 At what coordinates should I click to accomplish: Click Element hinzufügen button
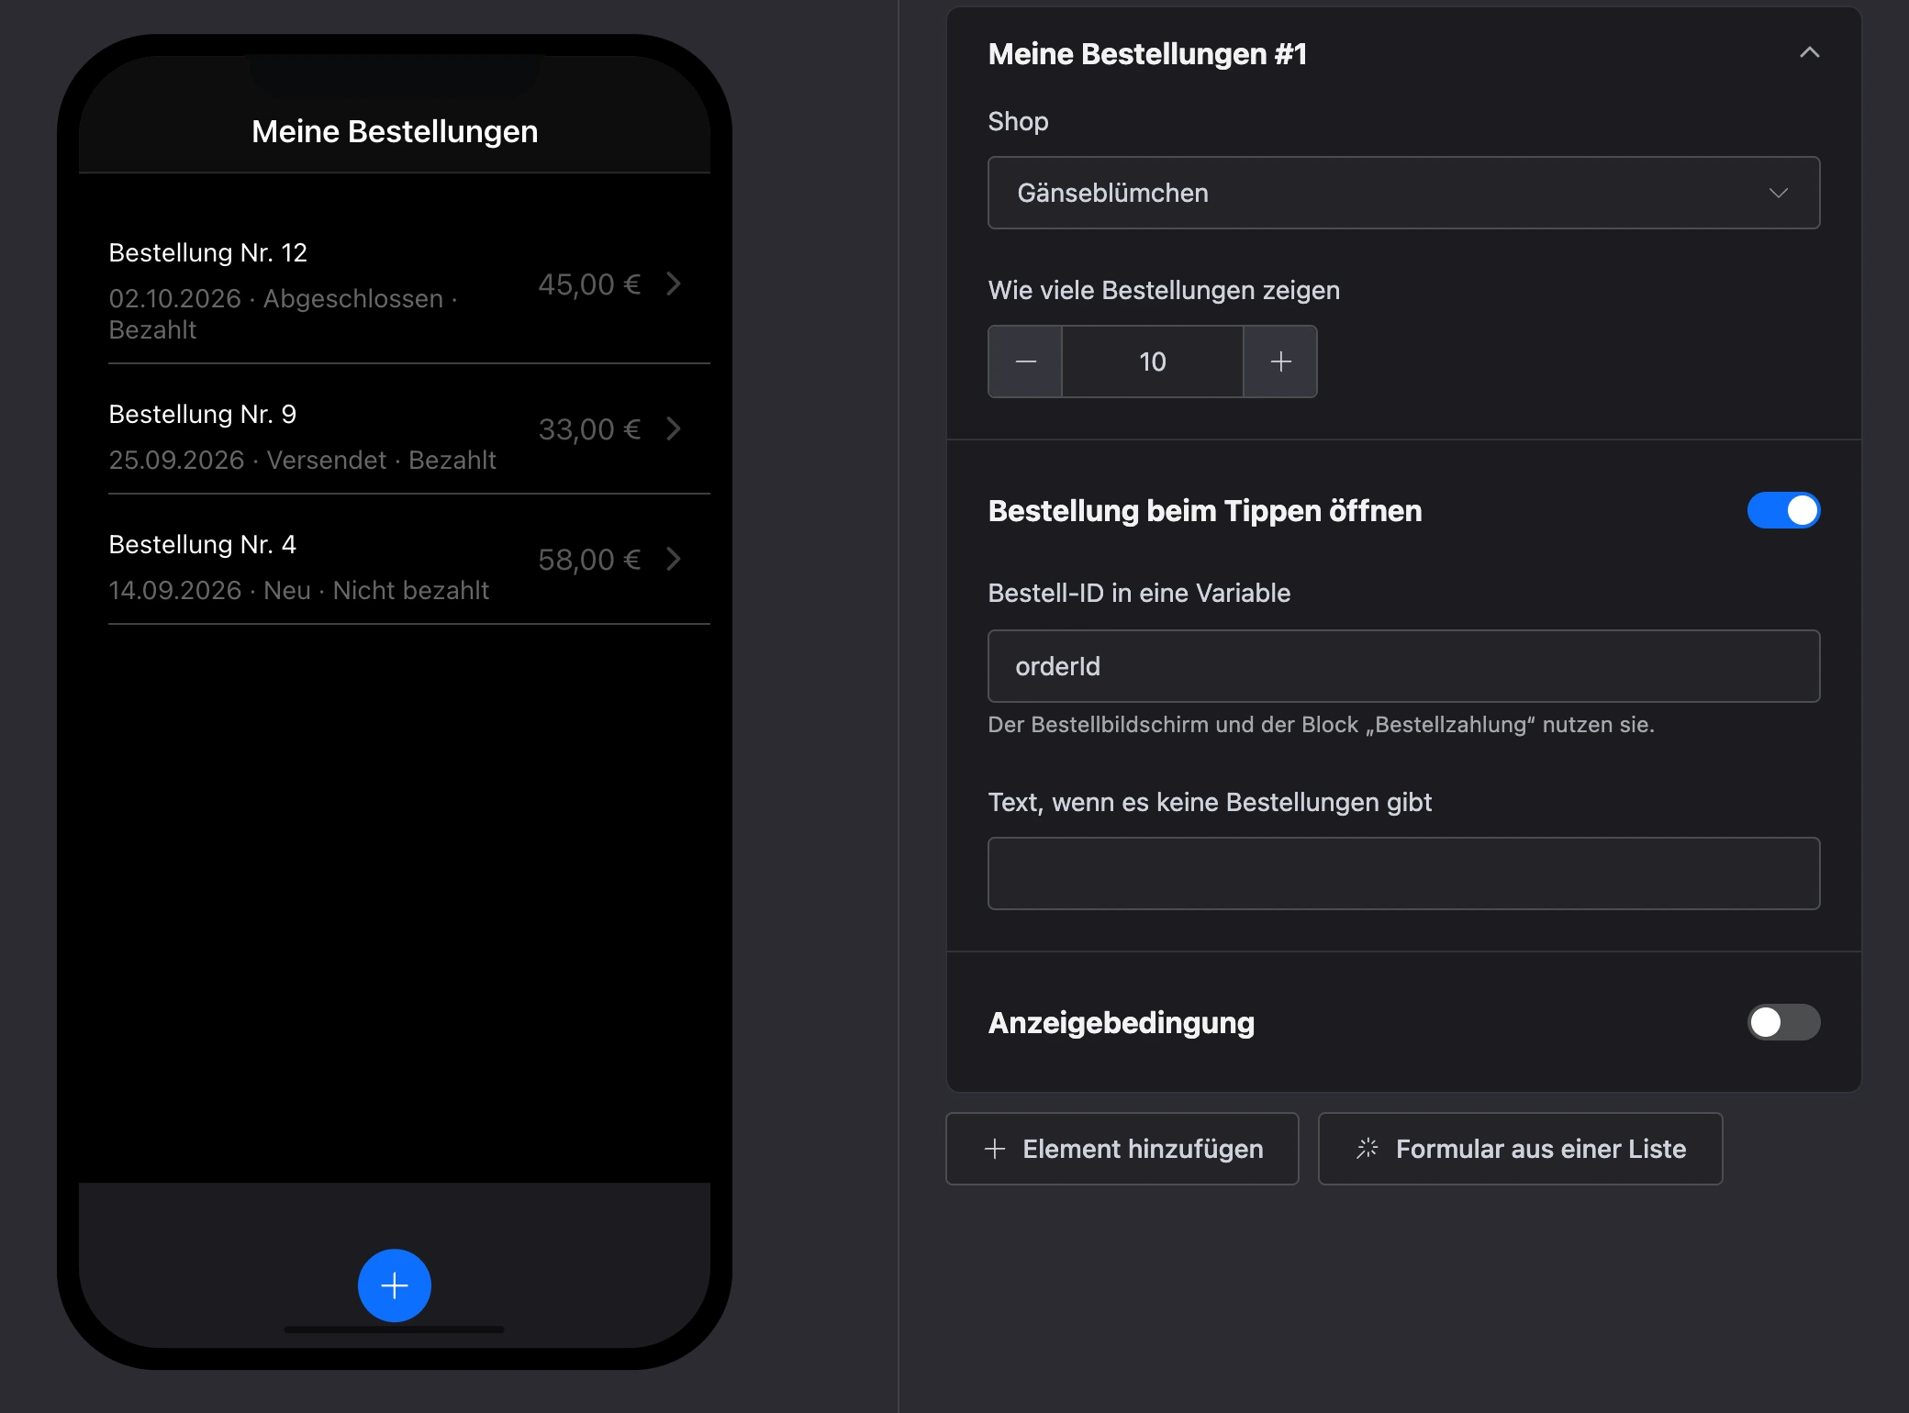click(x=1122, y=1149)
